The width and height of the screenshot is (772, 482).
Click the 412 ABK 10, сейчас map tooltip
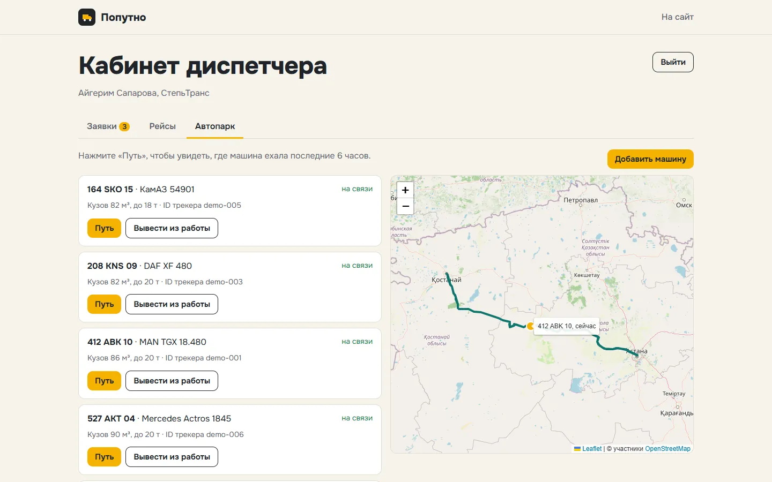pos(567,326)
